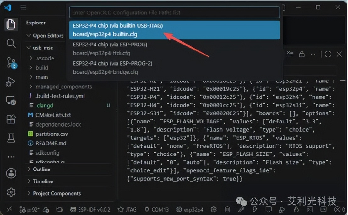Screen dimensions: 348x215
Task: Expand the .vscode folder
Action: [42, 58]
